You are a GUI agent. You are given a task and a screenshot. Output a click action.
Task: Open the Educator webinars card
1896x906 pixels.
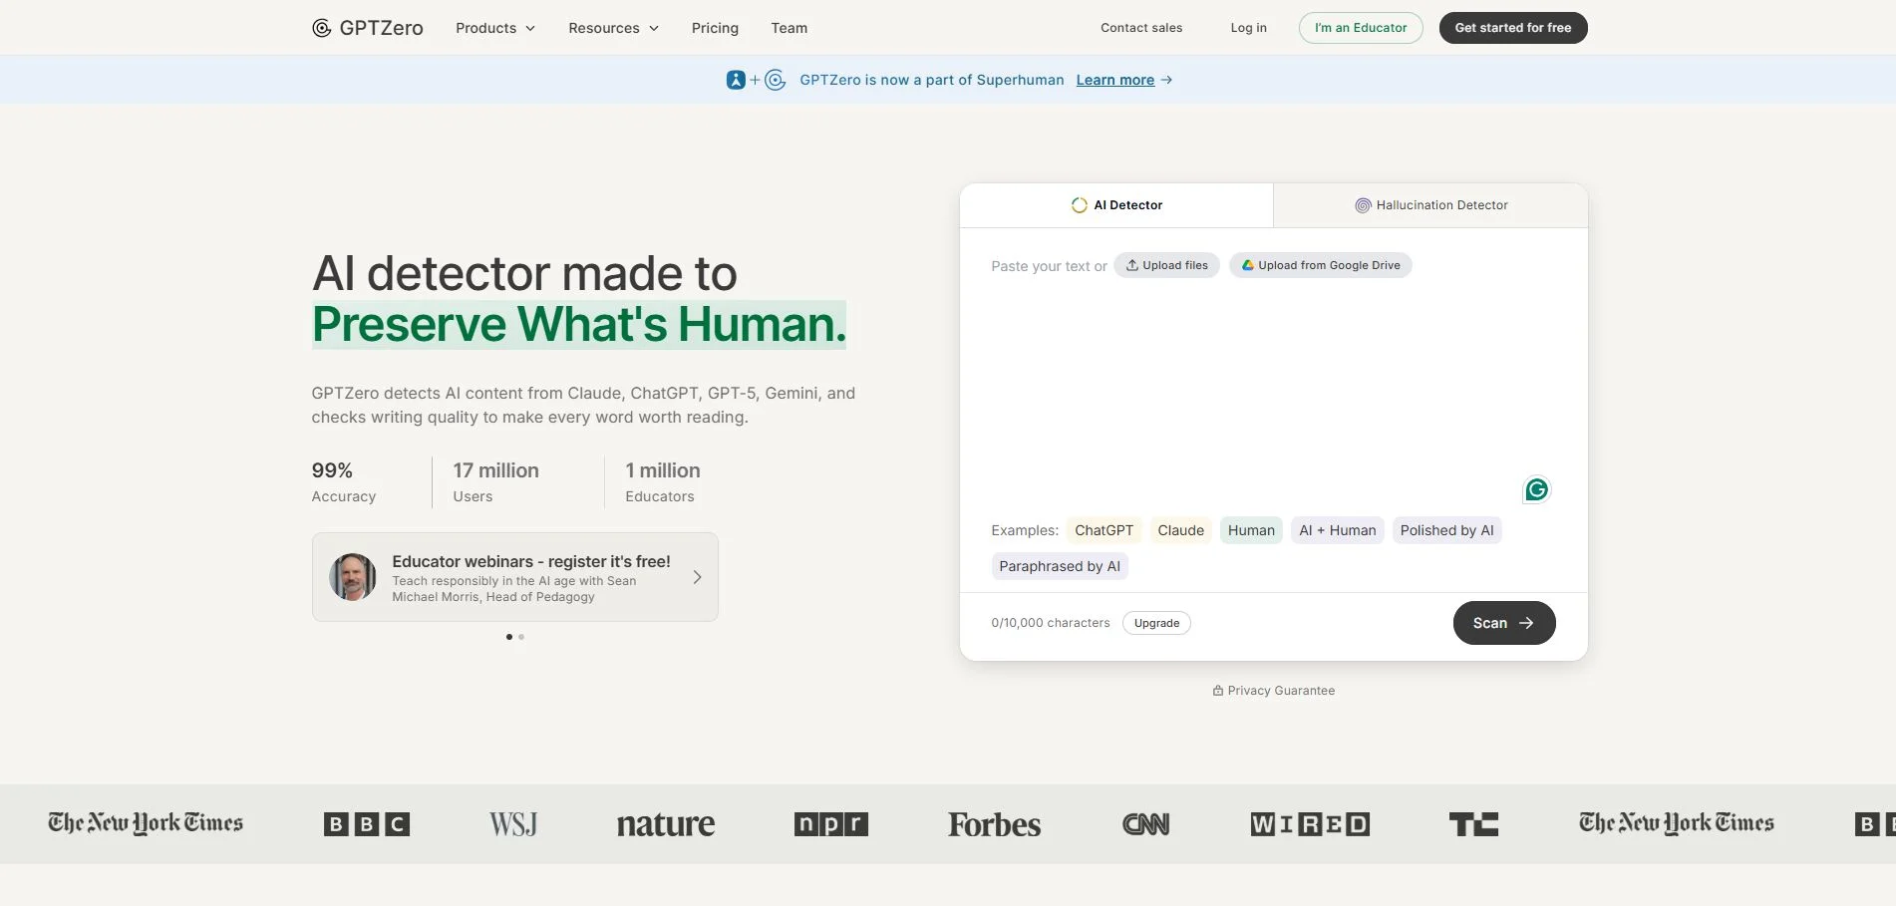click(514, 577)
